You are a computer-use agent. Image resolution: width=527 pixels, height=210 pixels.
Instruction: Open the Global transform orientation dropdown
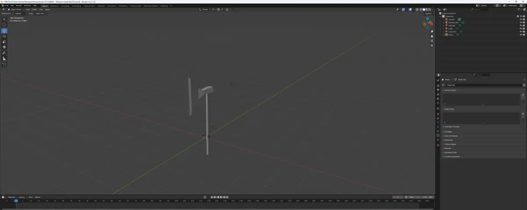(205, 9)
